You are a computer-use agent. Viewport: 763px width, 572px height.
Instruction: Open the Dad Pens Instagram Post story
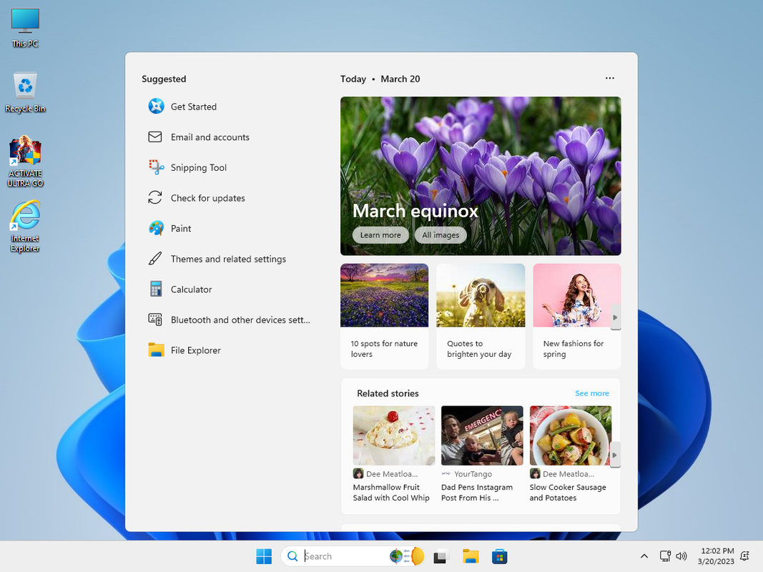coord(482,454)
